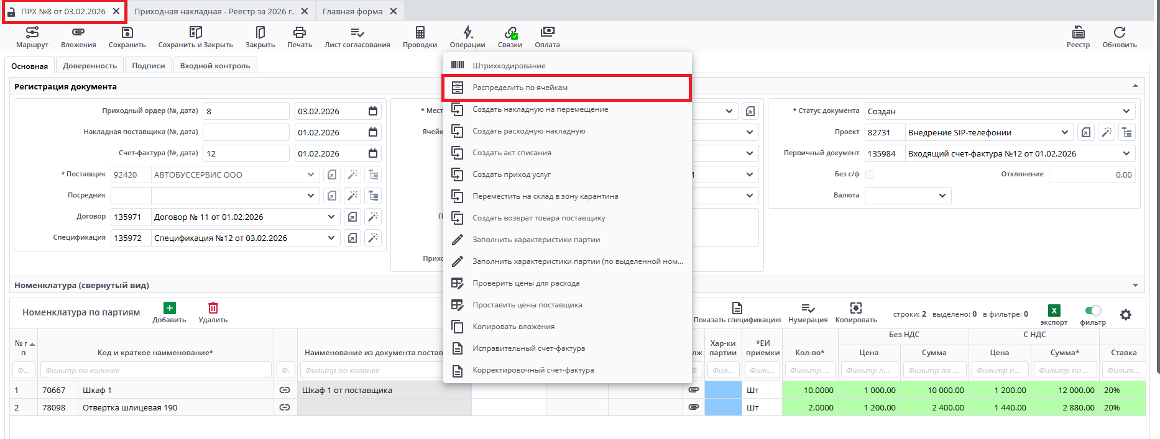The width and height of the screenshot is (1160, 439).
Task: Export table using green Excel icon
Action: tap(1054, 311)
